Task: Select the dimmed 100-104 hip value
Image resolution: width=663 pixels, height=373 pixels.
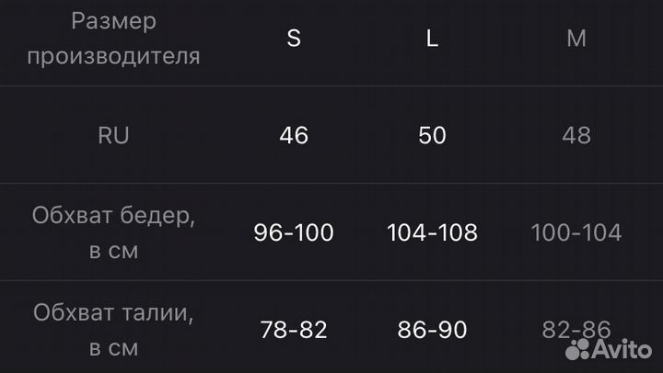Action: (x=576, y=232)
